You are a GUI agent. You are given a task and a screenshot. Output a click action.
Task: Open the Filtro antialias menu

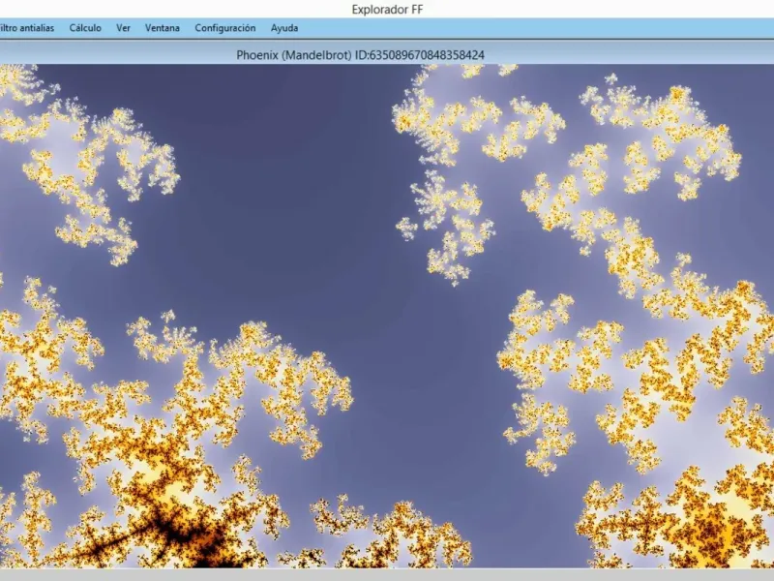(x=26, y=28)
